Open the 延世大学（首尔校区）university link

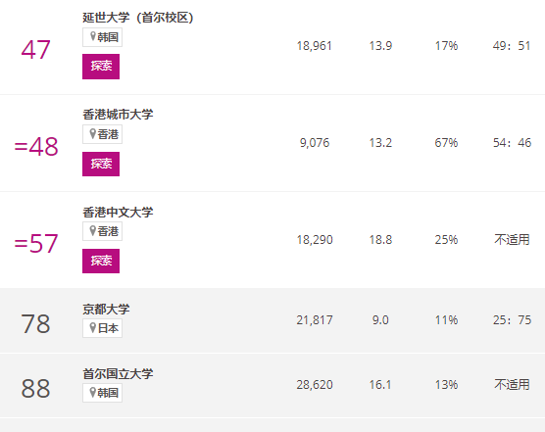click(x=138, y=18)
